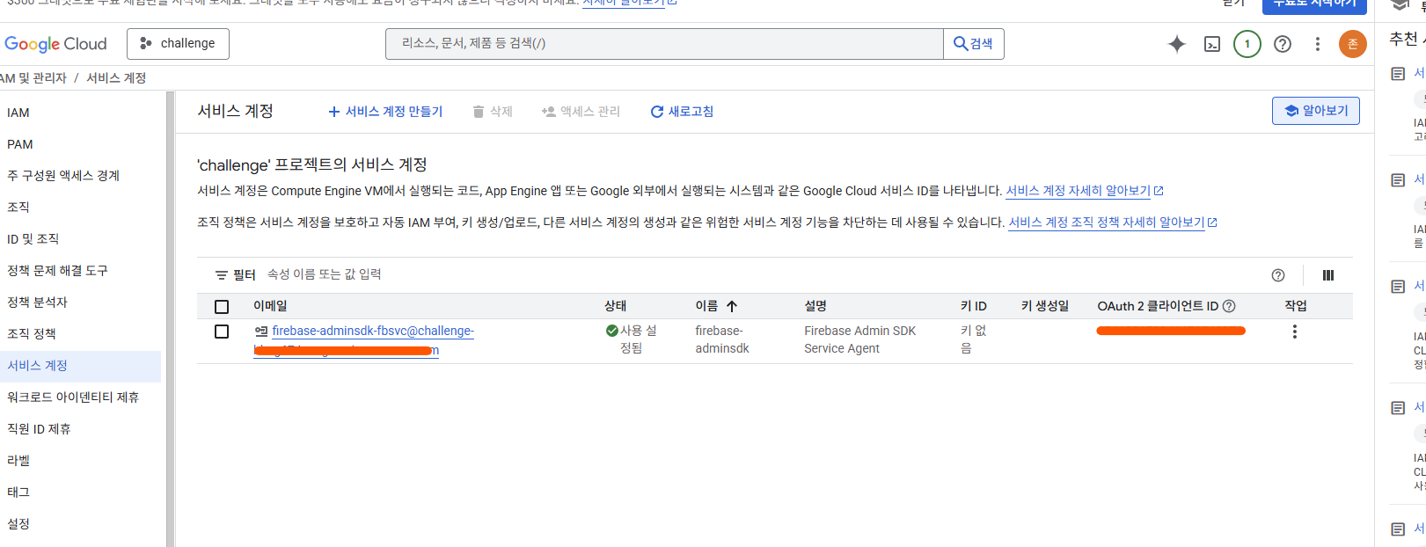This screenshot has width=1426, height=547.
Task: Focus the filter property input
Action: [325, 274]
